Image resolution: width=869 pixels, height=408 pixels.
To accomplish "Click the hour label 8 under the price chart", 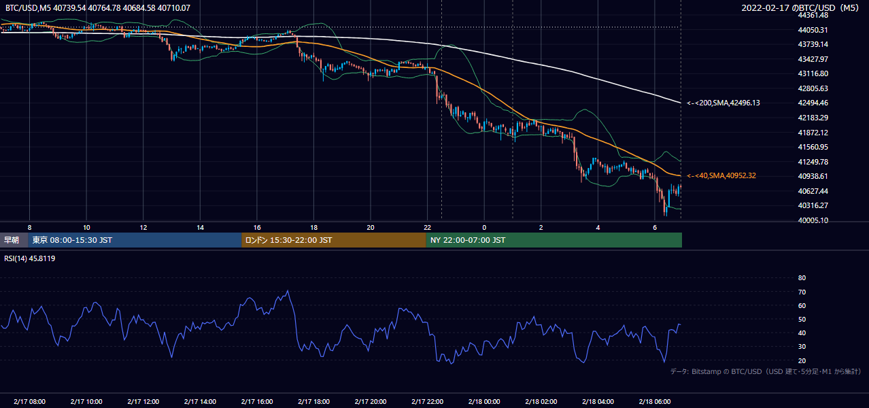I will click(x=29, y=227).
